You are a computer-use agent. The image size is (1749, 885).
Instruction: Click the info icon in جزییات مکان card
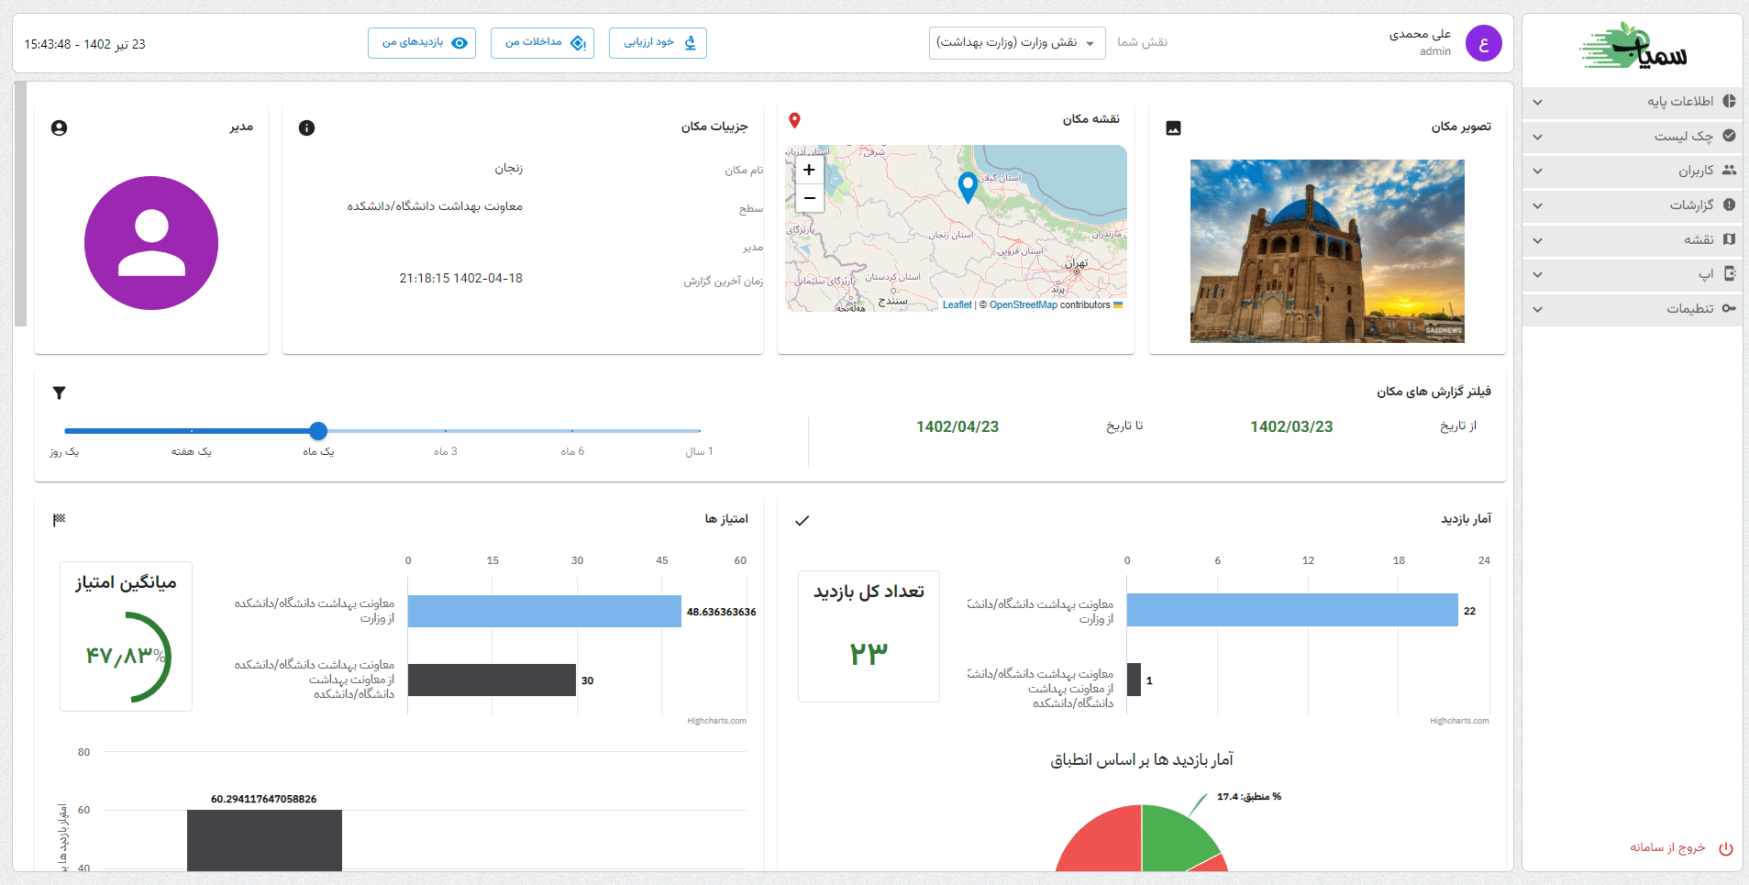point(306,128)
